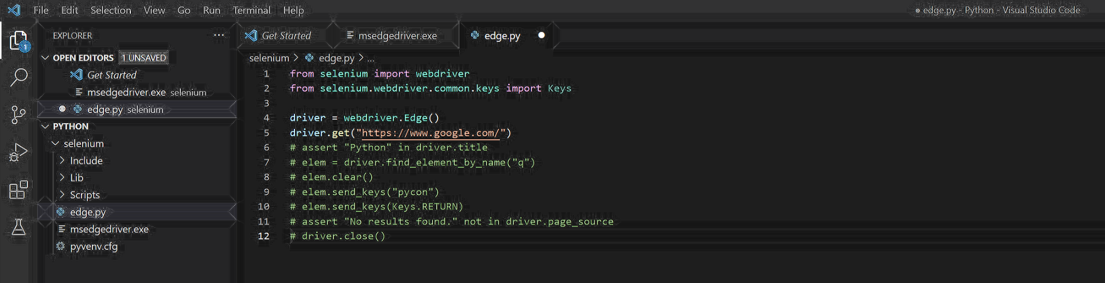Open the Extensions view
This screenshot has height=283, width=1105.
[x=18, y=190]
